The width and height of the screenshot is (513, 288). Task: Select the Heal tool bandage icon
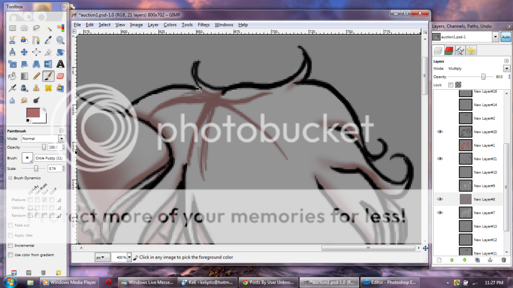[x=49, y=88]
